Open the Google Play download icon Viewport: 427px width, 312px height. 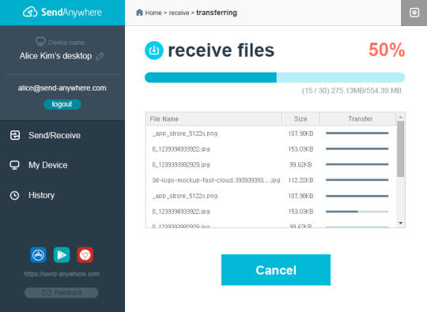62,255
